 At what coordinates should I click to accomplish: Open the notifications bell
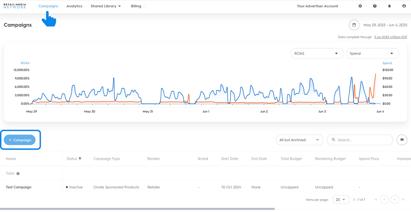(x=389, y=6)
